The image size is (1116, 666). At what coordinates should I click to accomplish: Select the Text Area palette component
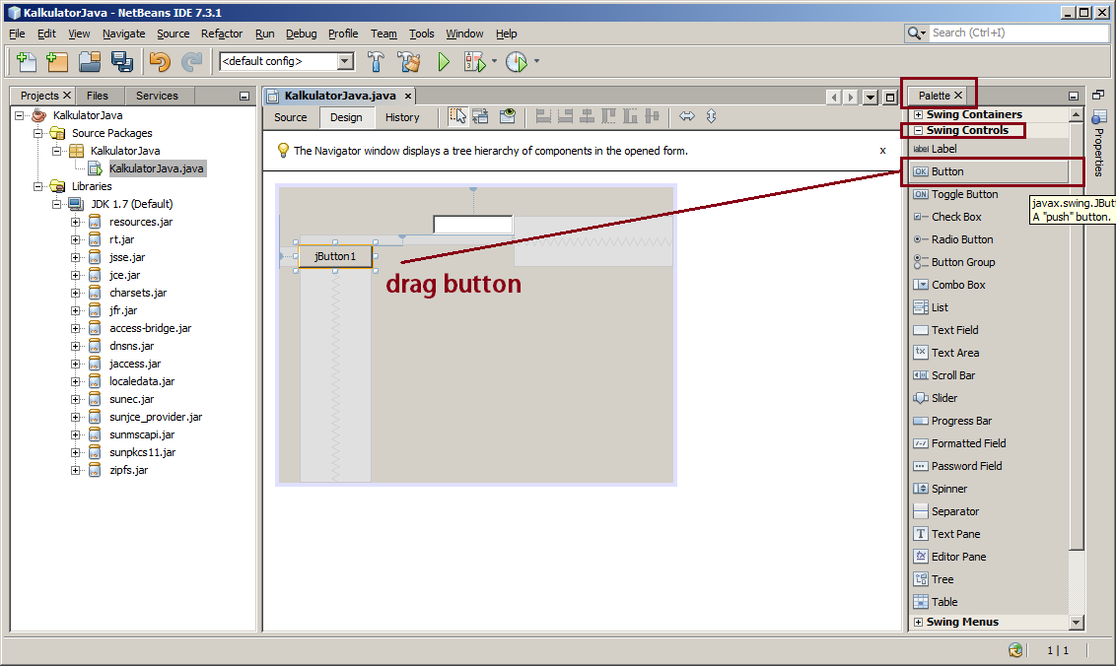(990, 353)
